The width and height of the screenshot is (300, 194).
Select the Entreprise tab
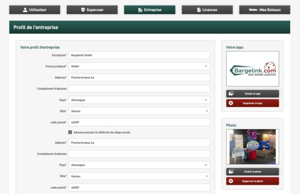pos(149,10)
